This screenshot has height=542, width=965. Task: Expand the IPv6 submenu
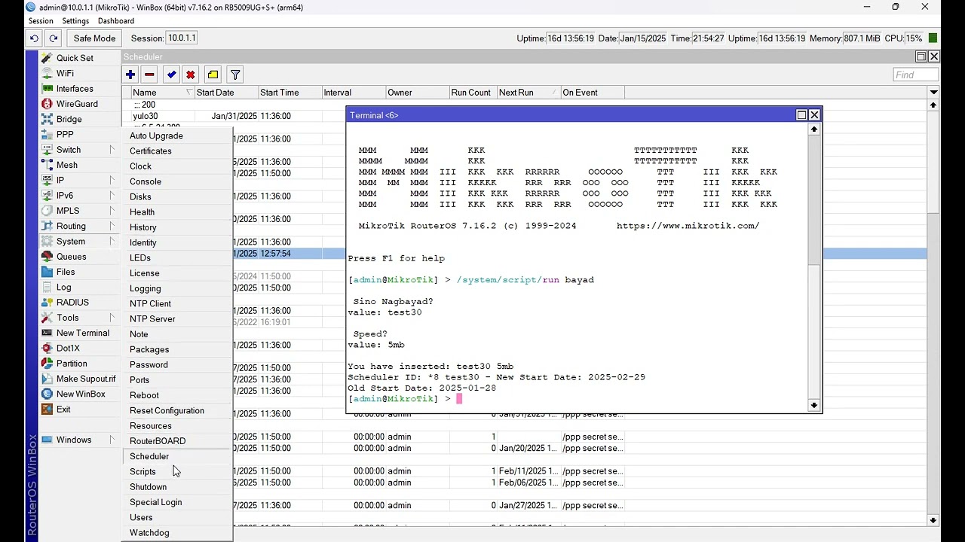pyautogui.click(x=78, y=196)
